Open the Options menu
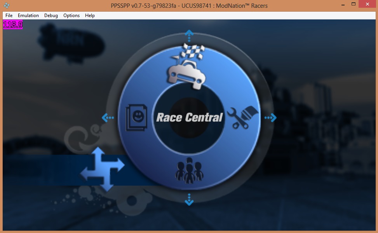378x233 pixels. coord(71,16)
